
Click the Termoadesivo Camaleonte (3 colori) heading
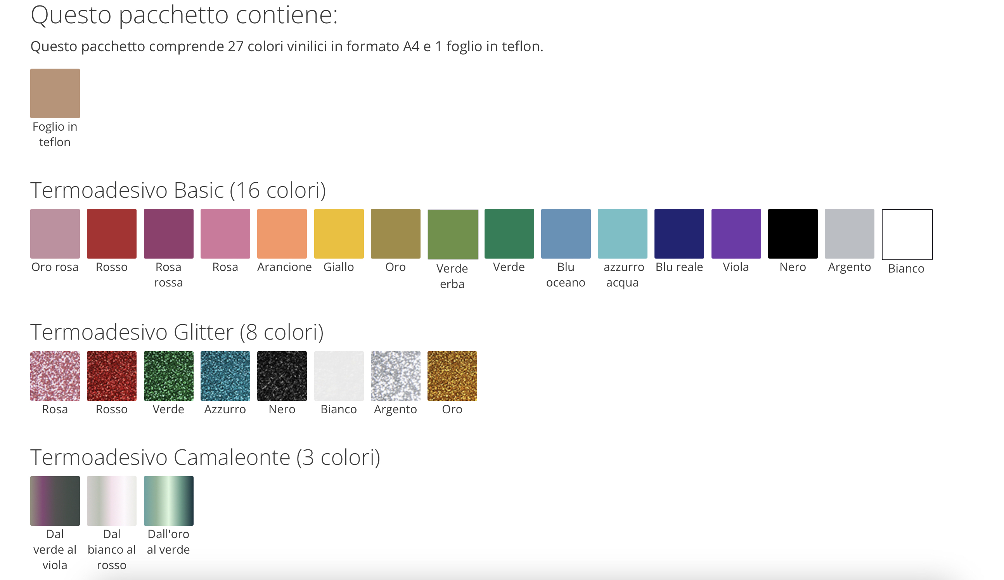click(x=206, y=457)
